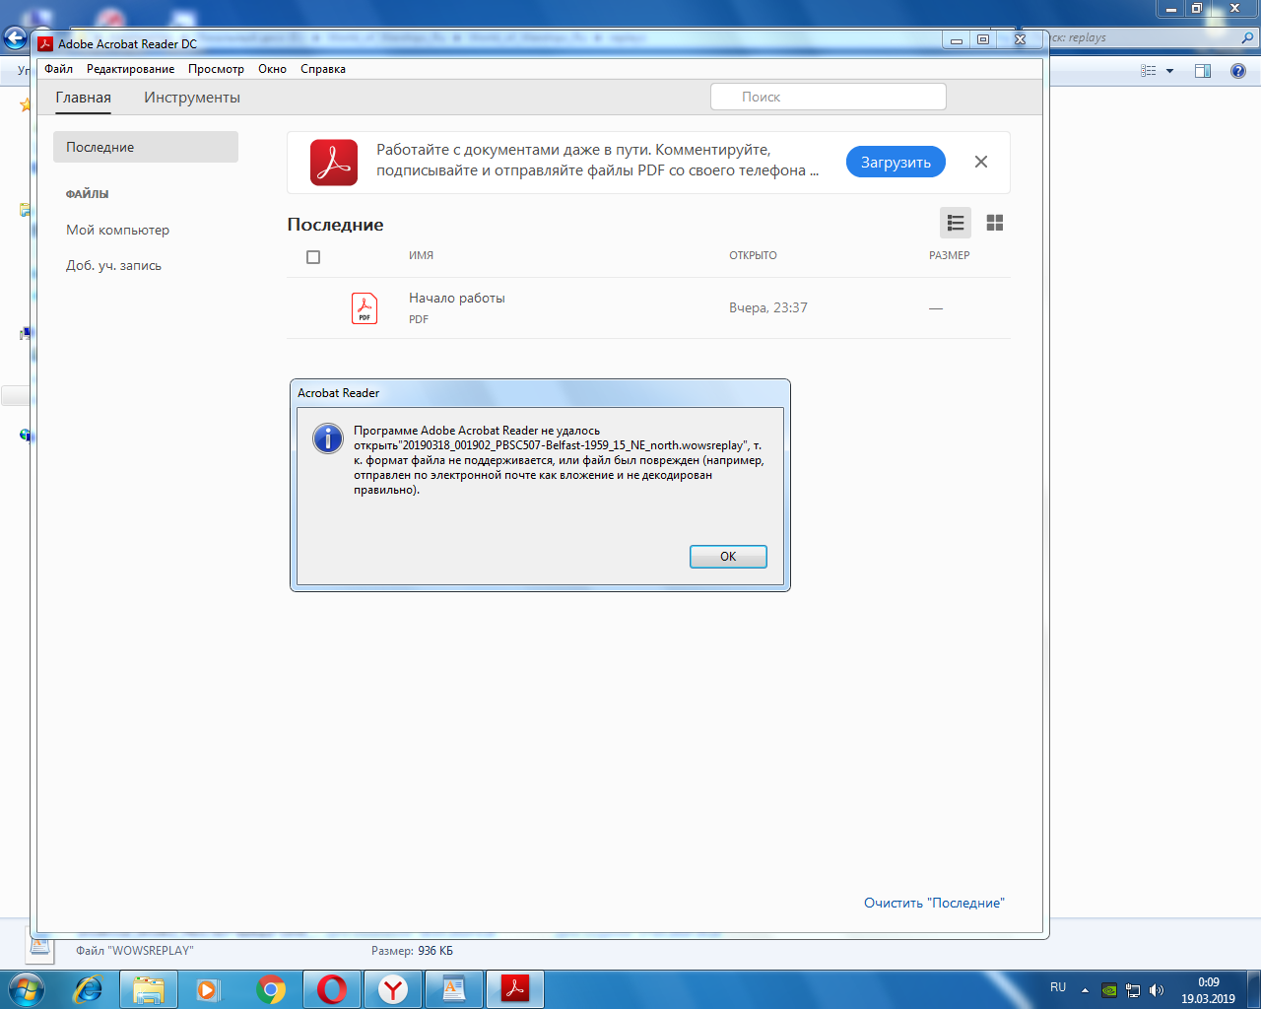The height and width of the screenshot is (1009, 1261).
Task: Open the Windows Start menu
Action: pos(27,989)
